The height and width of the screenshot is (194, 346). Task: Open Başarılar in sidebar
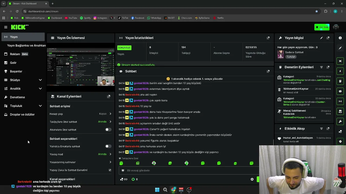tap(23, 71)
